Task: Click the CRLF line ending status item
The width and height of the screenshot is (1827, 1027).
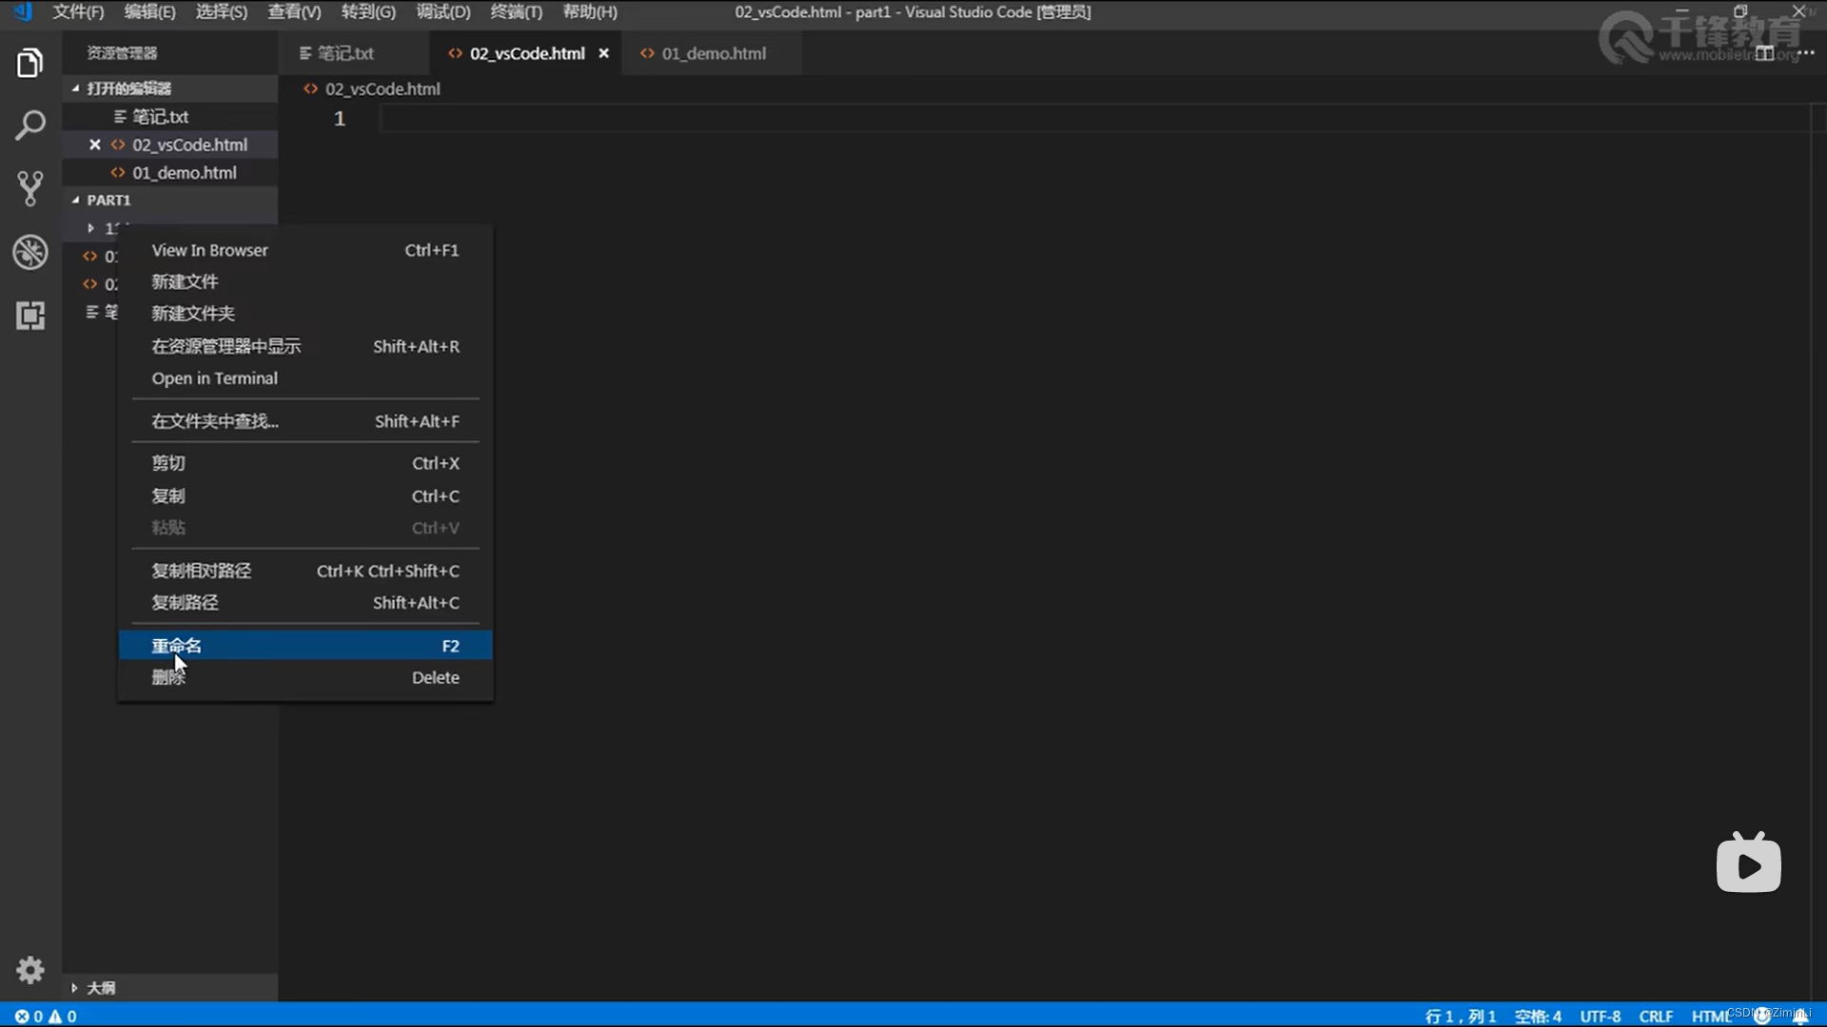Action: click(1656, 1016)
